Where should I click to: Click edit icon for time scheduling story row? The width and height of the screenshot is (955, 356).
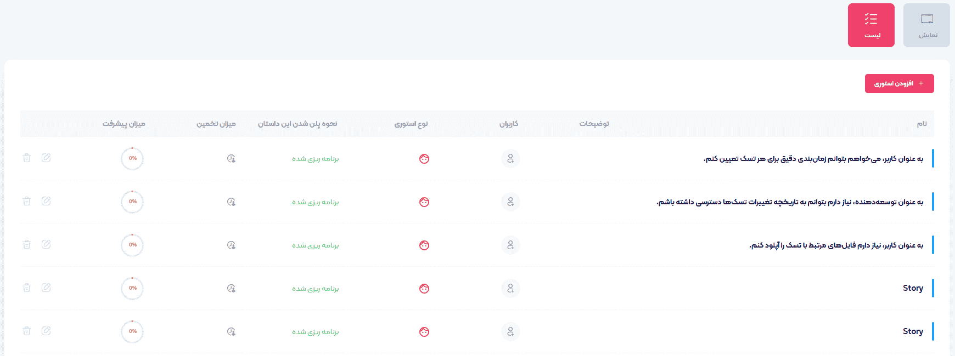tap(46, 158)
